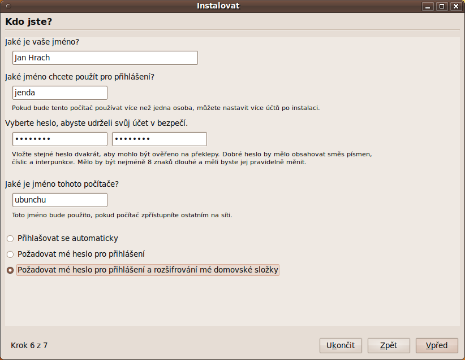Image resolution: width=465 pixels, height=360 pixels.
Task: Select the radio requiring password and home folder decryption
Action: pos(10,270)
